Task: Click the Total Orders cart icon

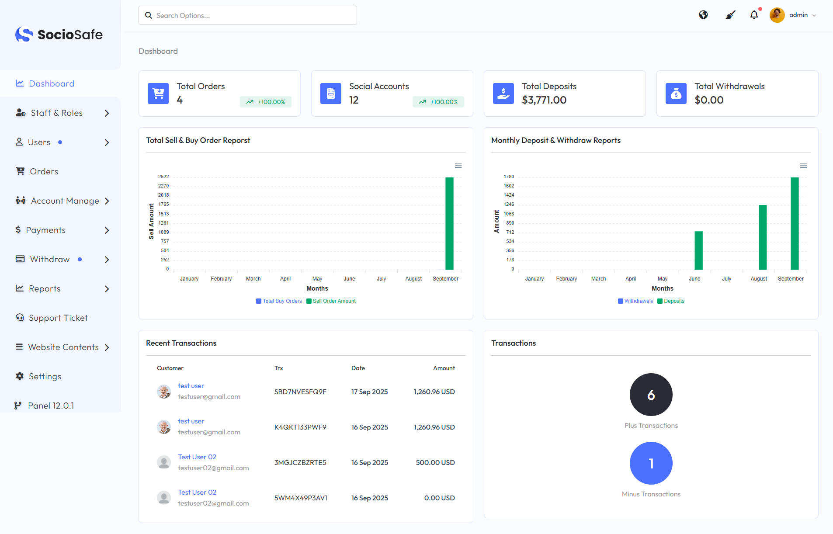Action: tap(158, 94)
